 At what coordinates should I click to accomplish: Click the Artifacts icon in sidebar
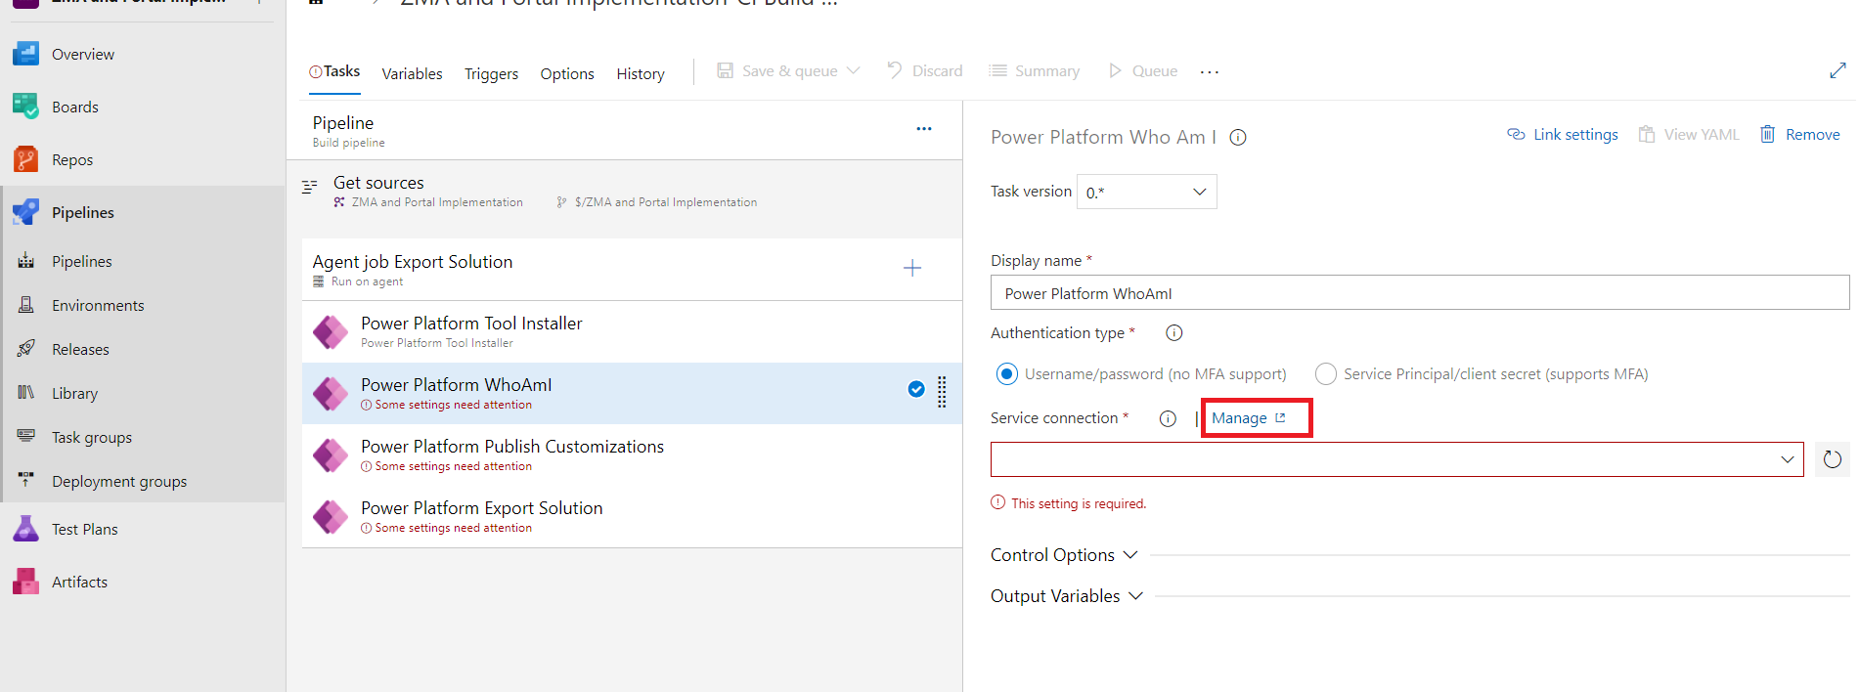point(26,582)
